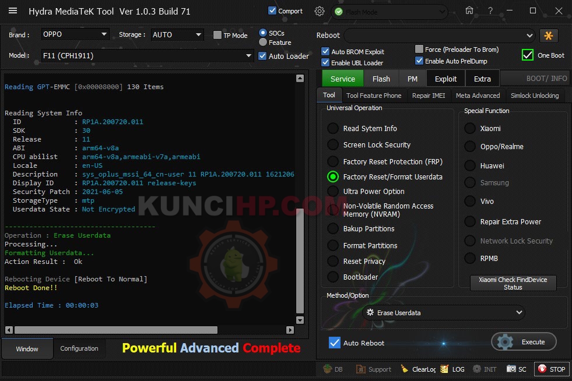
Task: Open Erase Userdata method dropdown
Action: click(443, 312)
